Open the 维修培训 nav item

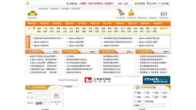click(145, 24)
